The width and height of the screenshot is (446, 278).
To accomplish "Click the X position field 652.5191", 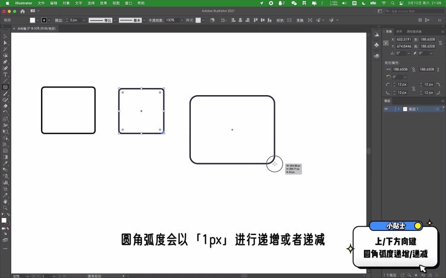I will tap(404, 39).
